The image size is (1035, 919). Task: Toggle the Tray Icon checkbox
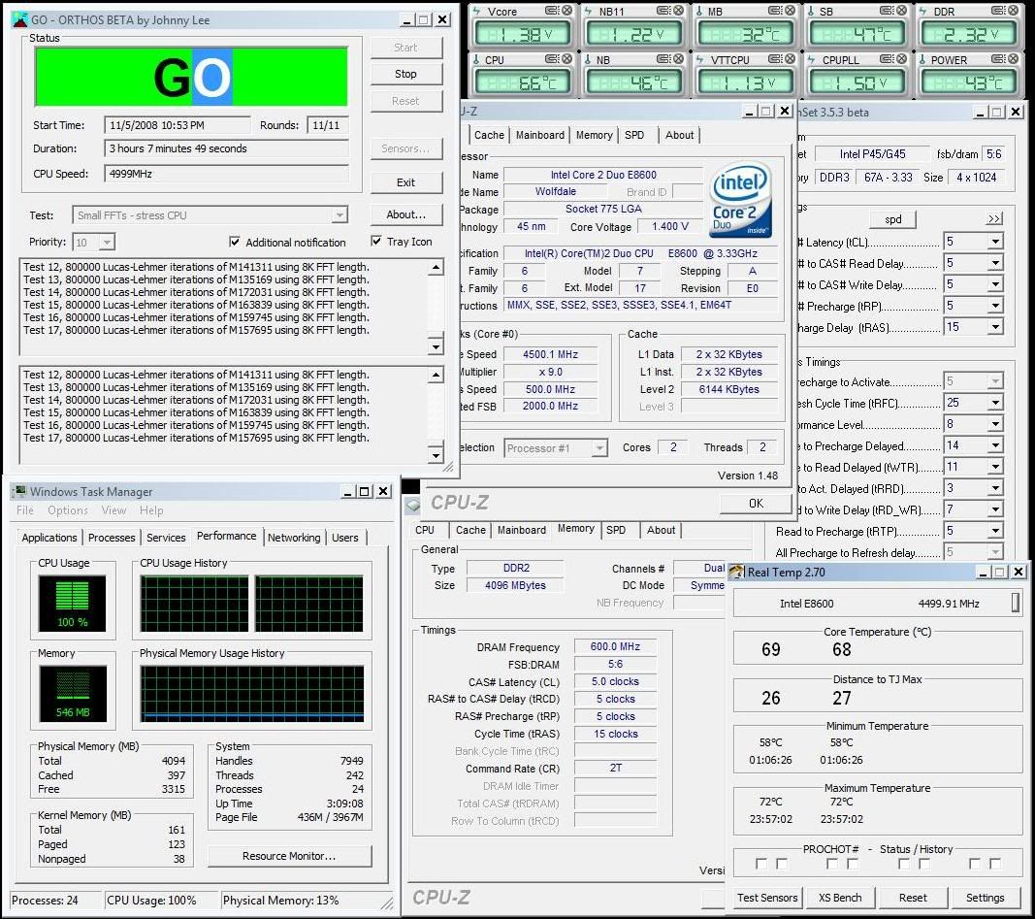[376, 242]
